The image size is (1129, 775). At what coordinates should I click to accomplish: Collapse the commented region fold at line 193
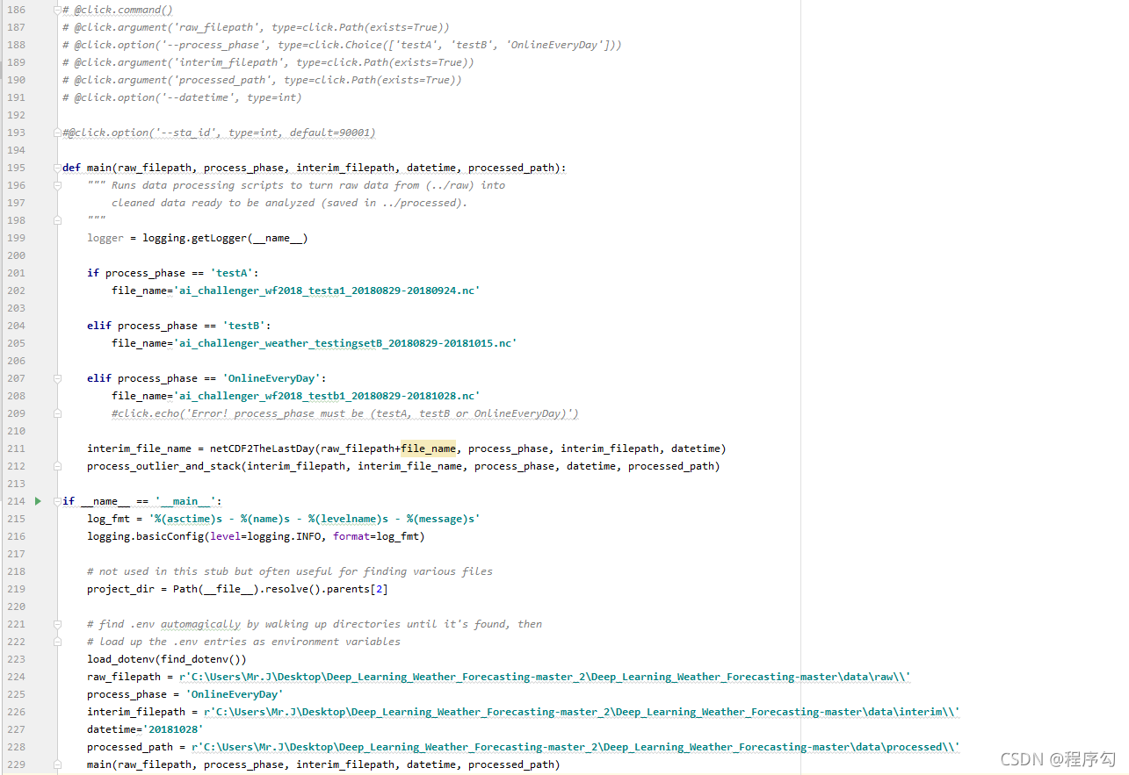(x=57, y=132)
